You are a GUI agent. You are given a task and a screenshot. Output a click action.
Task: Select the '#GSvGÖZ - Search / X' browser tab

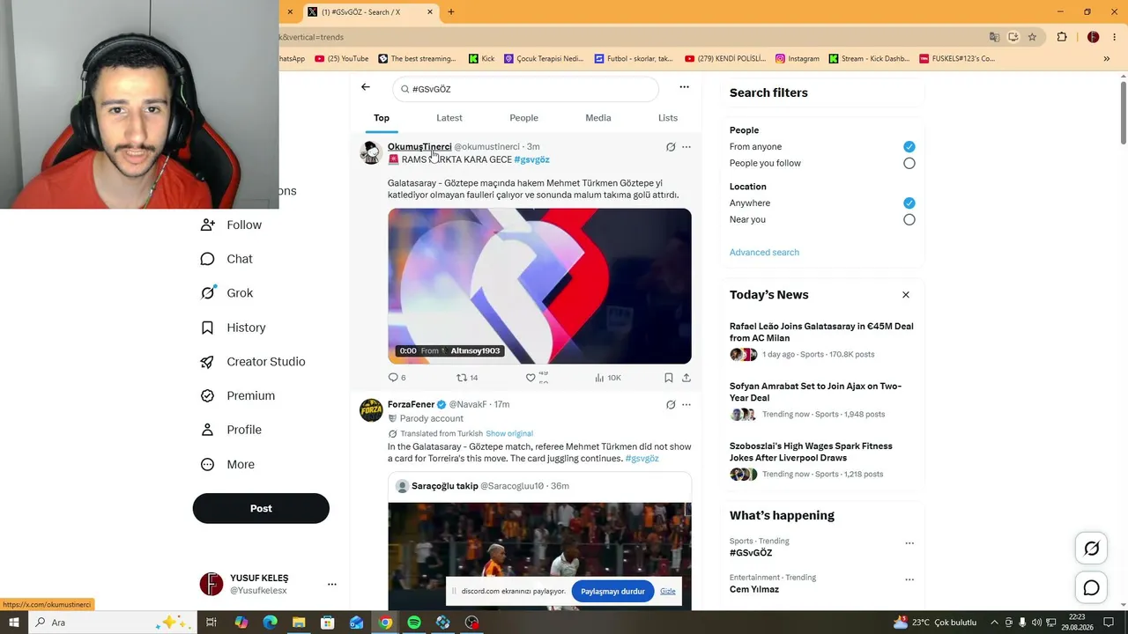tap(370, 12)
